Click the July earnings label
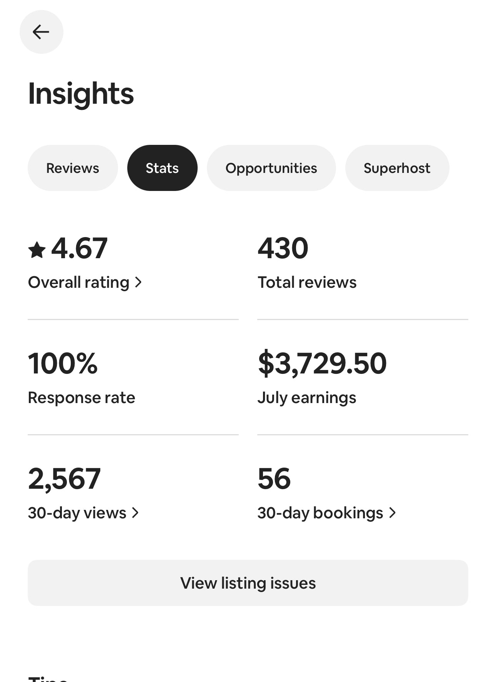This screenshot has width=496, height=682. click(x=307, y=398)
